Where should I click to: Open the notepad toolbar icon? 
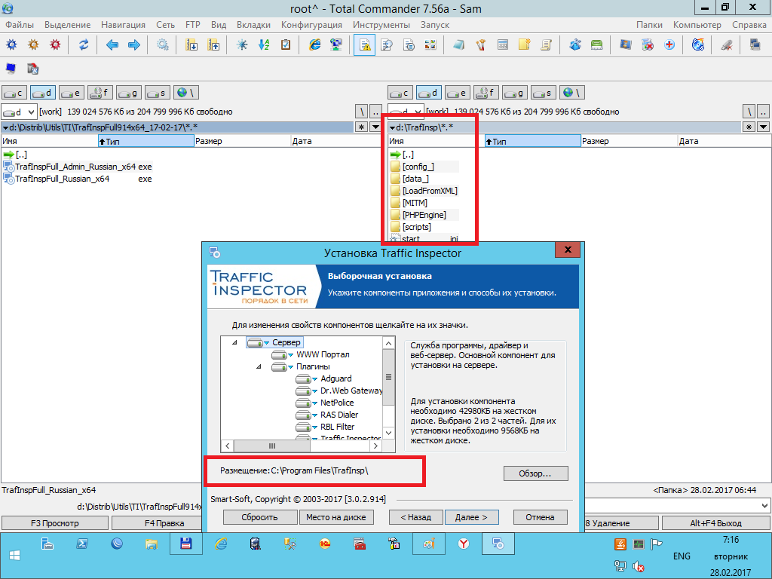pyautogui.click(x=459, y=44)
